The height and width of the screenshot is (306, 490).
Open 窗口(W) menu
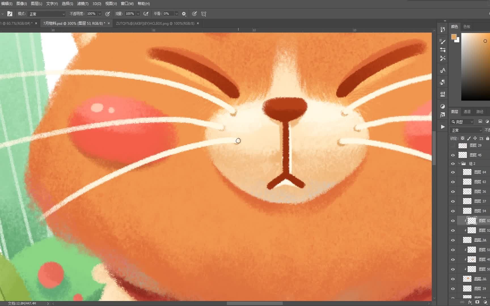[127, 4]
